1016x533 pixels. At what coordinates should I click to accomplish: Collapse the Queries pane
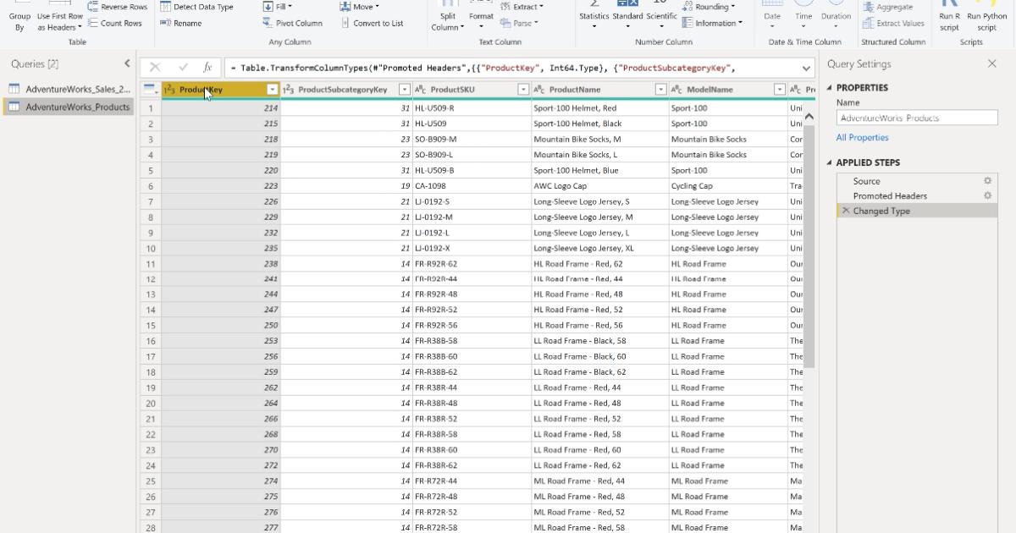click(127, 63)
